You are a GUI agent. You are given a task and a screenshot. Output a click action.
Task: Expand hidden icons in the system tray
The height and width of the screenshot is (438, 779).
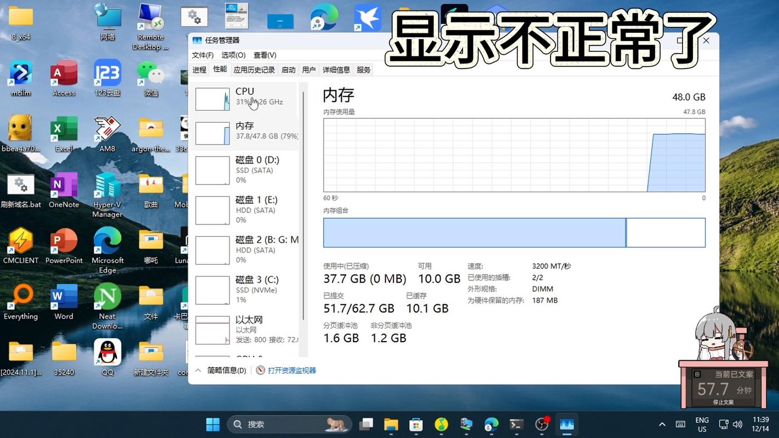(x=662, y=424)
